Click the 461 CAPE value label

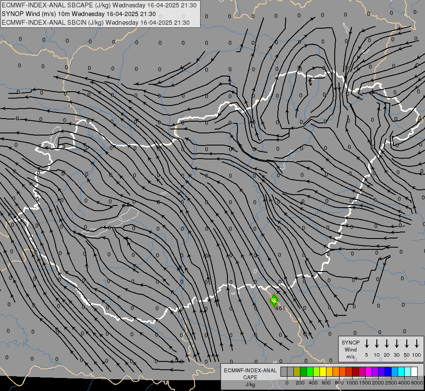pos(280,308)
